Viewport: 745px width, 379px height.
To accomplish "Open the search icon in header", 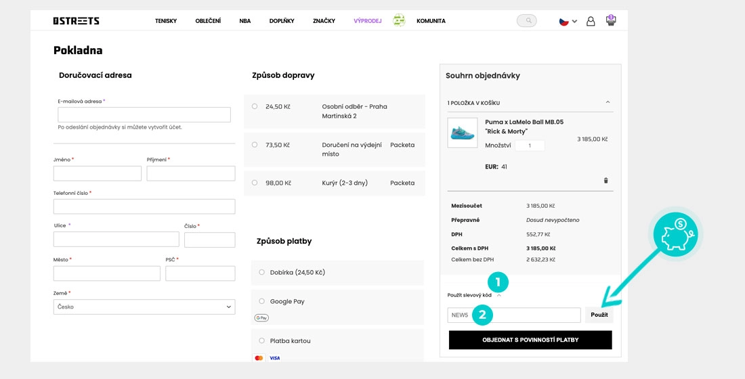I will [526, 21].
